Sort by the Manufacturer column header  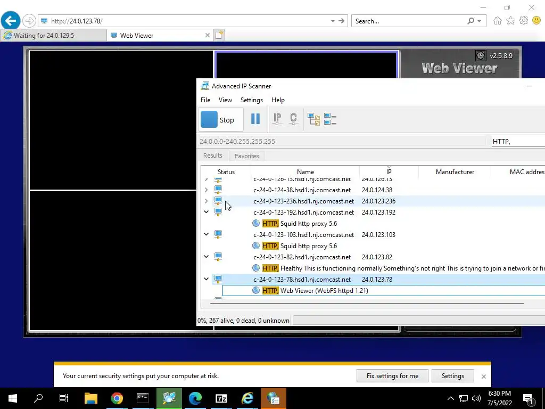(x=455, y=172)
